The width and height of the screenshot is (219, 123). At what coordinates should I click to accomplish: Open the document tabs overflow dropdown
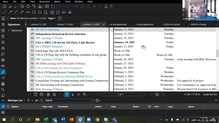216,25
